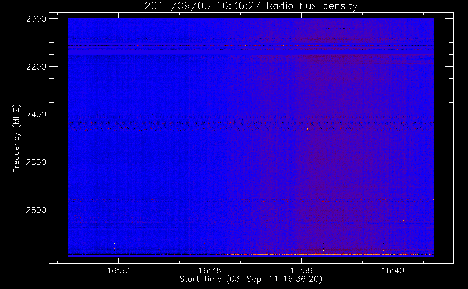Click the 16:40 time axis label
Viewport: 468px width, 289px height.
click(x=393, y=271)
